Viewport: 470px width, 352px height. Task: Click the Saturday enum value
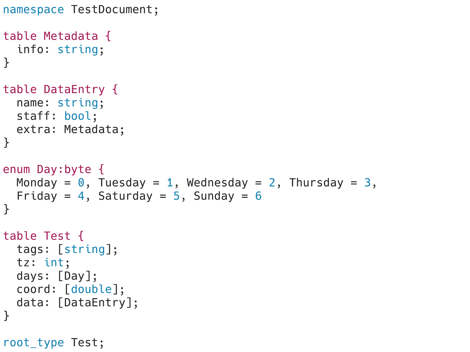[x=125, y=196]
